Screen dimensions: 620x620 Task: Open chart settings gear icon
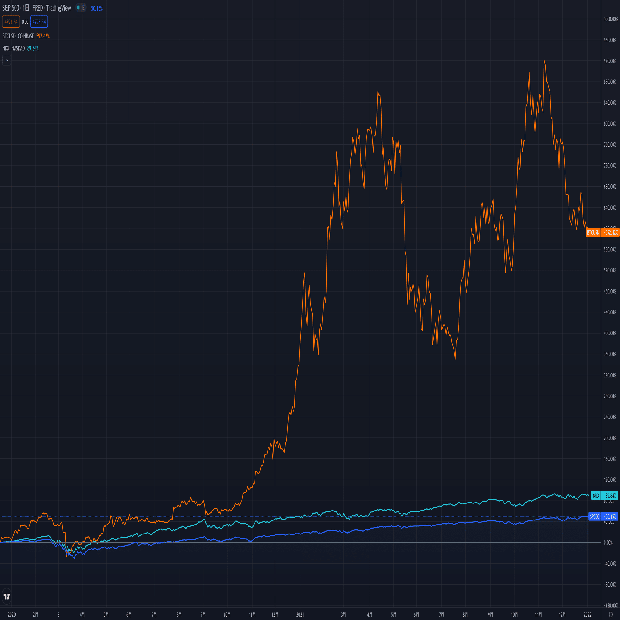[x=611, y=614]
